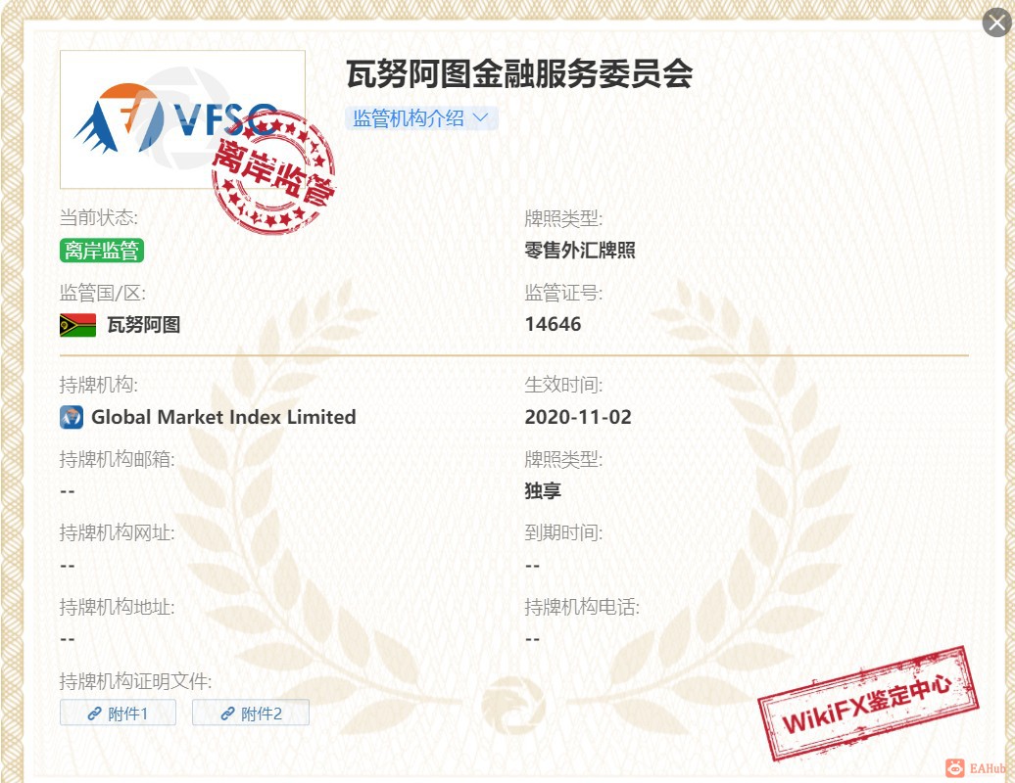Click the 监管国/区 label

click(102, 293)
